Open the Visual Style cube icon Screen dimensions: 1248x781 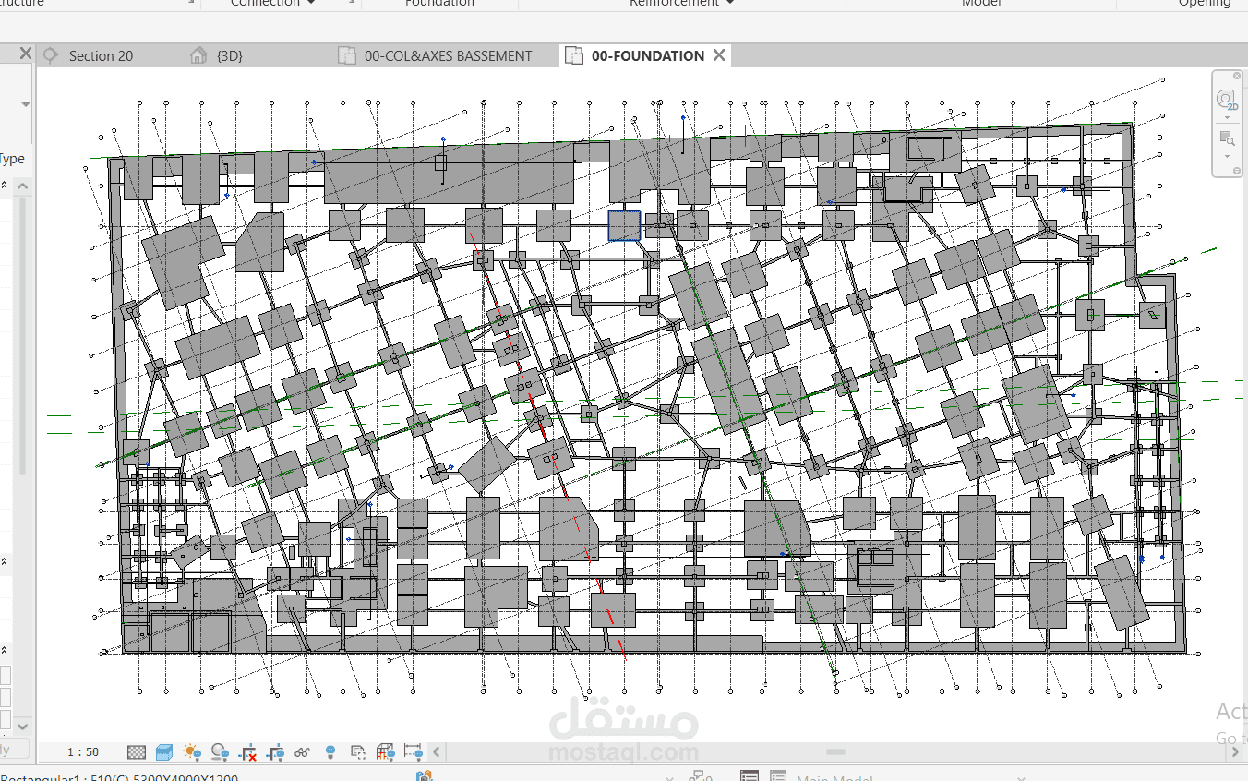[x=164, y=752]
